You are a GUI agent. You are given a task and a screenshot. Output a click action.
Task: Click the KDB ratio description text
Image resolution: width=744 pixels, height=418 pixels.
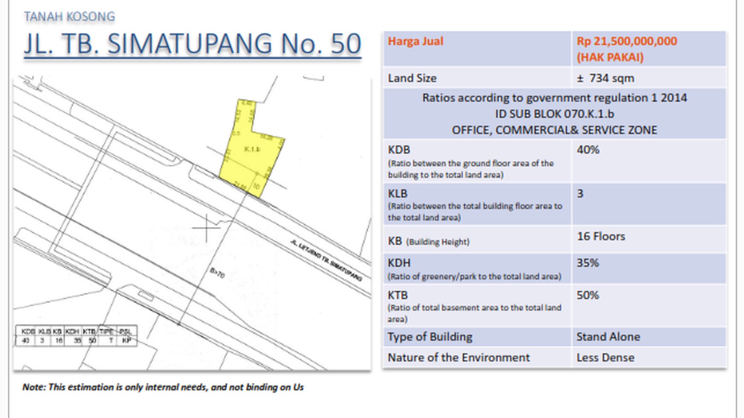pyautogui.click(x=471, y=169)
